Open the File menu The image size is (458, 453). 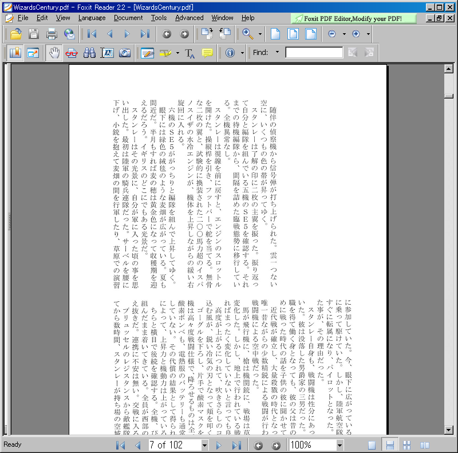pos(23,18)
